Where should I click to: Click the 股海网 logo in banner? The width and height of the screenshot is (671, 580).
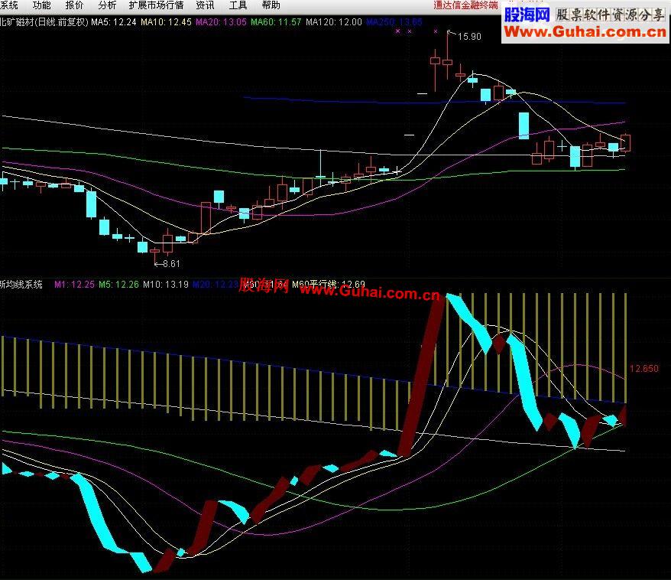[527, 15]
